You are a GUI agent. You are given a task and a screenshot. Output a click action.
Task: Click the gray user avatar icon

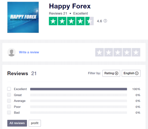coord(12,52)
